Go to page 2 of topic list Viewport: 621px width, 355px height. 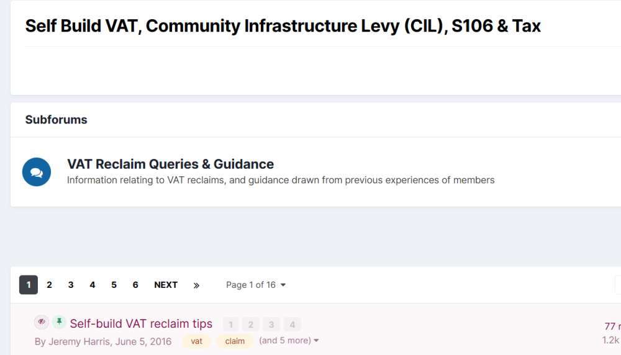49,285
